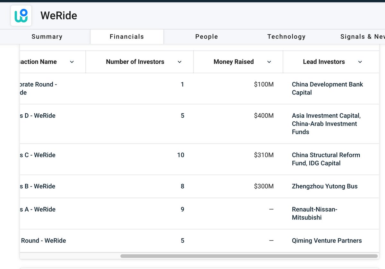Open Lead Investors column chevron menu

tap(360, 62)
